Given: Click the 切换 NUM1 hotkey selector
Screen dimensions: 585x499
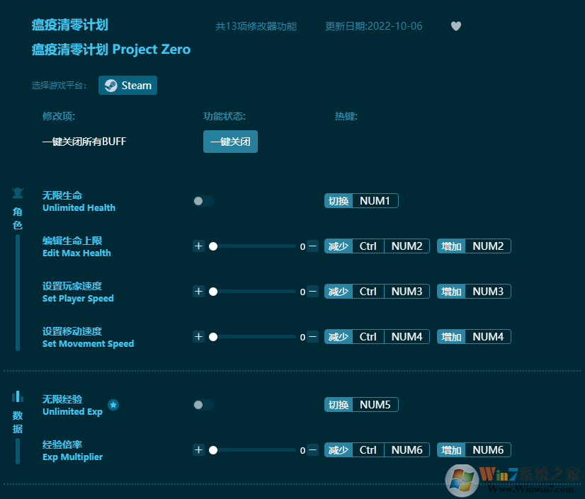Looking at the screenshot, I should pyautogui.click(x=361, y=200).
